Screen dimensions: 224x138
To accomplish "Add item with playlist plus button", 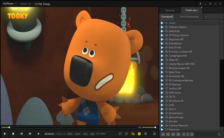I will [x=184, y=134].
